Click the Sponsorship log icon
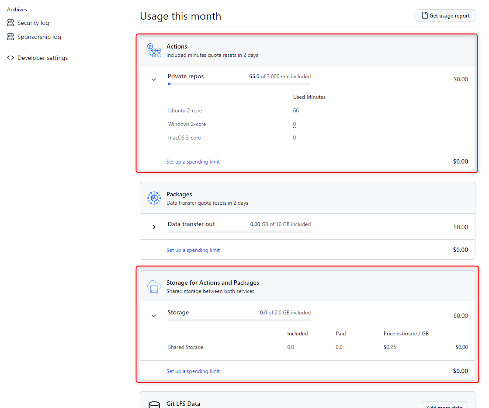Image resolution: width=489 pixels, height=408 pixels. [10, 37]
